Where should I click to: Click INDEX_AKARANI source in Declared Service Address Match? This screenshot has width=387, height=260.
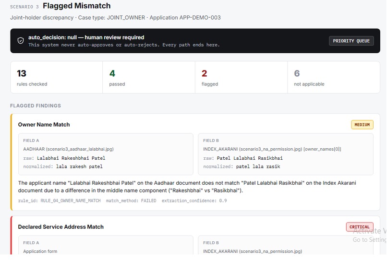(253, 251)
